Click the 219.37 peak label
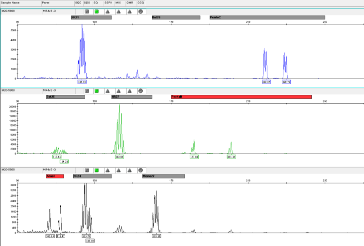 266,82
